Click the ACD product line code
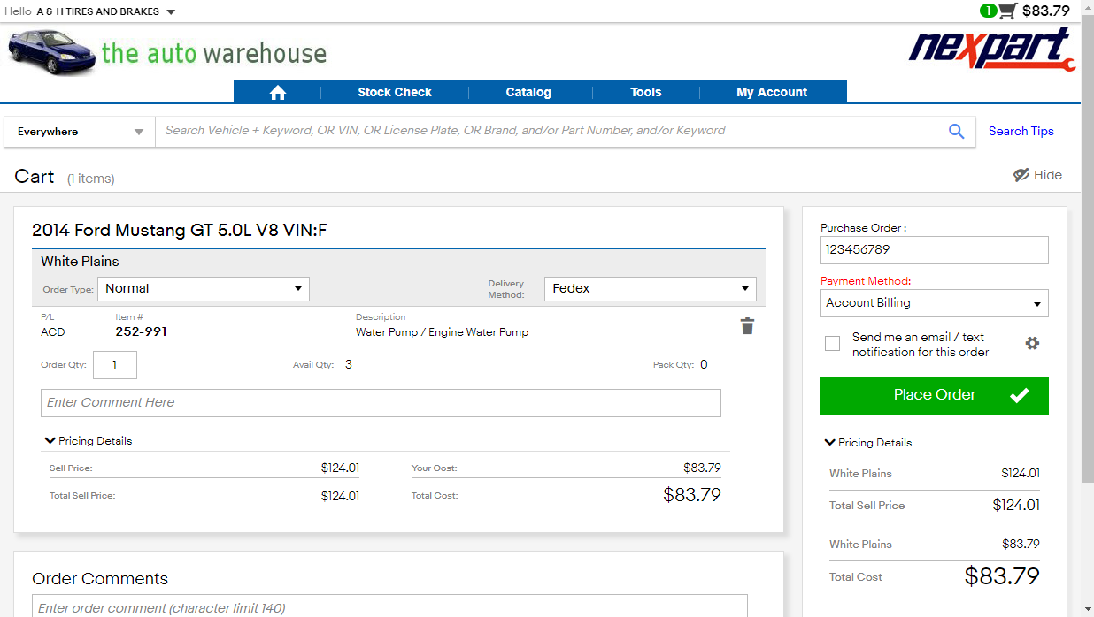 (53, 332)
